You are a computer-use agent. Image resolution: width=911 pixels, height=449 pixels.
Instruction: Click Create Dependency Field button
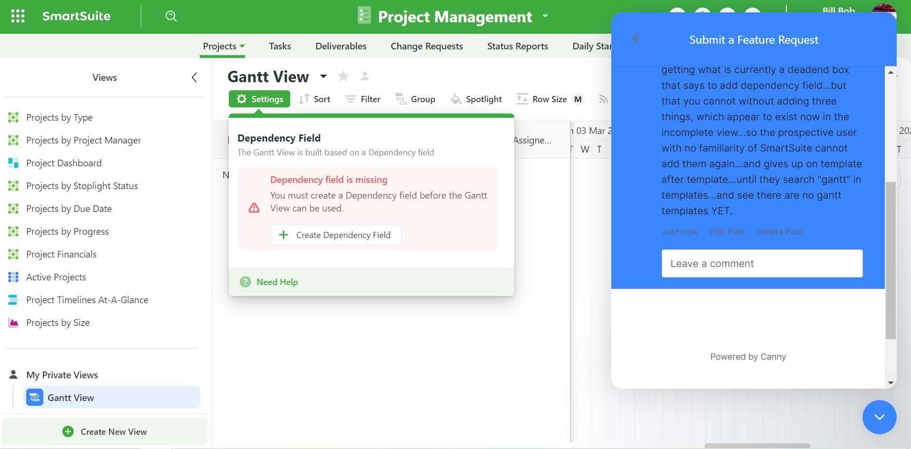point(336,235)
